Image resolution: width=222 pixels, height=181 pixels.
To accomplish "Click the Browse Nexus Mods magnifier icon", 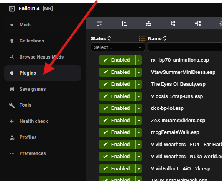I will (12, 57).
